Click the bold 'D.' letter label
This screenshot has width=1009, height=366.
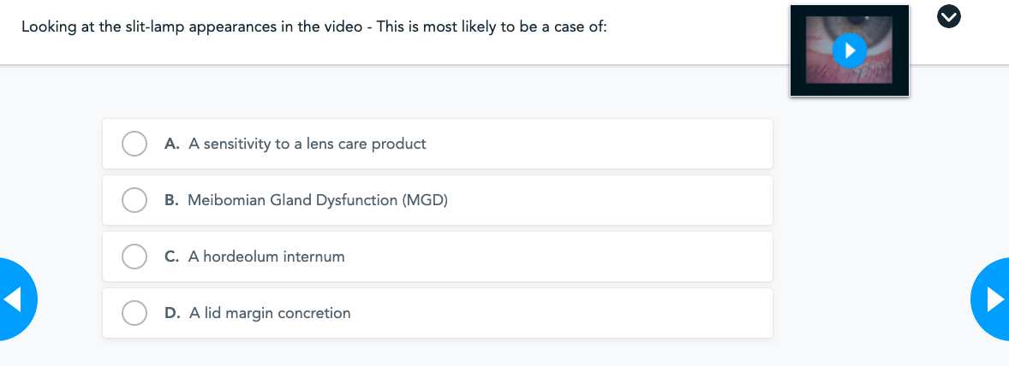171,313
